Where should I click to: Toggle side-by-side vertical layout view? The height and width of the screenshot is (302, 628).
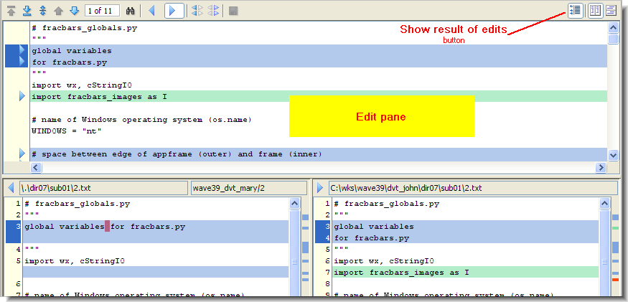tap(594, 10)
